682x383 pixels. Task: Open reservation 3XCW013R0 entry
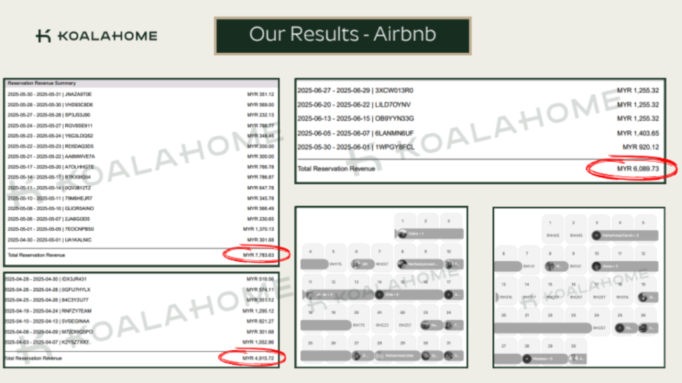(355, 91)
